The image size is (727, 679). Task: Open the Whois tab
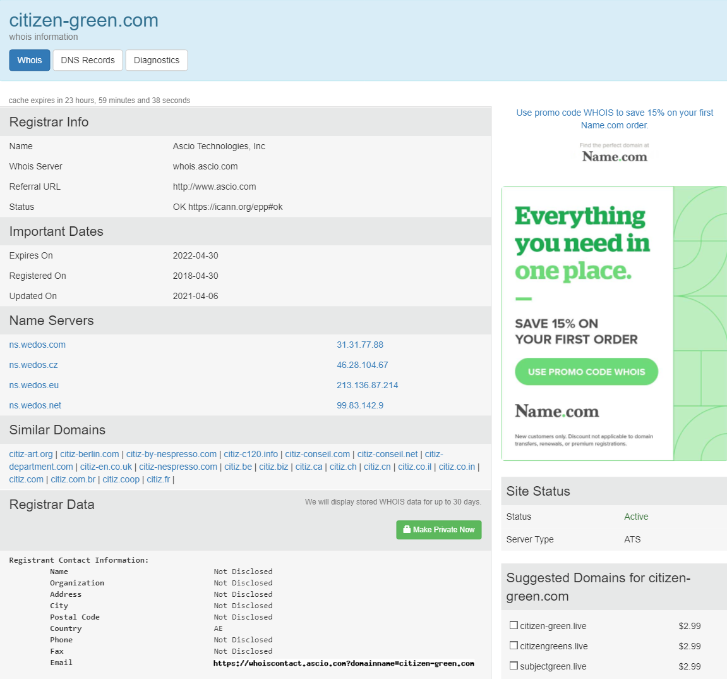(x=30, y=60)
